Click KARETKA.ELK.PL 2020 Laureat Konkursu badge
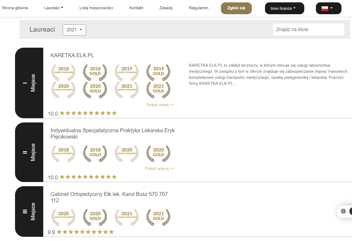 (x=64, y=90)
